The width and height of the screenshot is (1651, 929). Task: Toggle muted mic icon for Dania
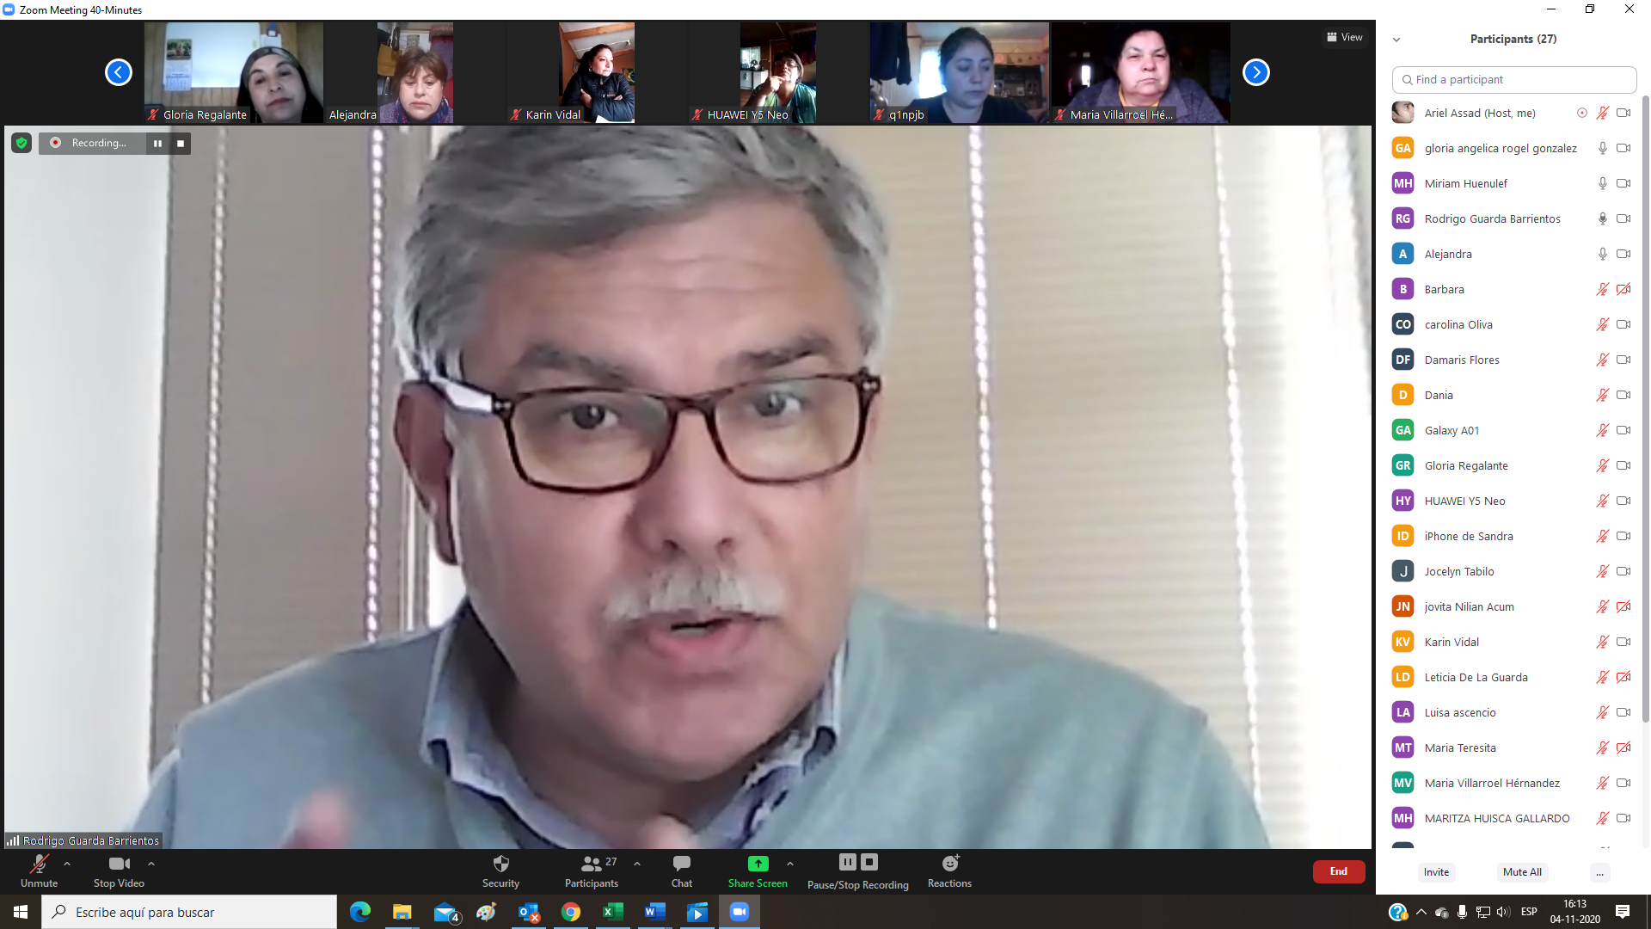[x=1603, y=395]
